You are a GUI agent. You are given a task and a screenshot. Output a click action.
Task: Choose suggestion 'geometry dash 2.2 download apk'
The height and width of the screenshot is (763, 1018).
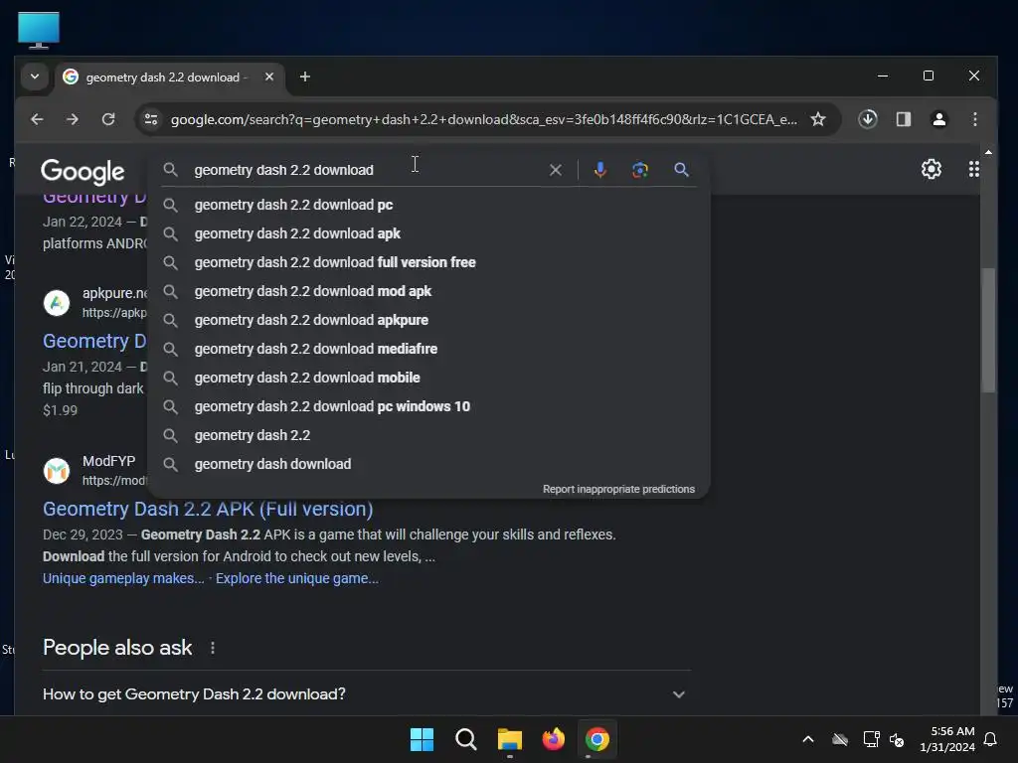pos(428,233)
